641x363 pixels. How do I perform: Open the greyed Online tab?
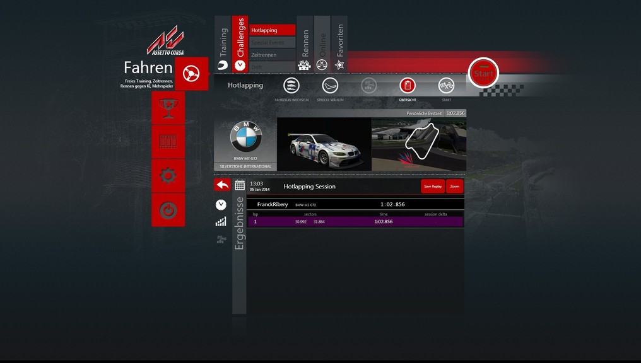(322, 44)
